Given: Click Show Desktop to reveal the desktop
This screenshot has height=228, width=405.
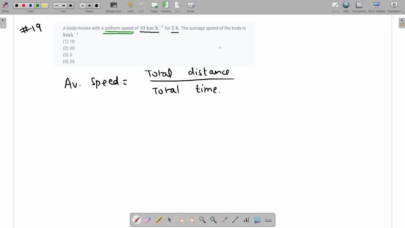Looking at the screenshot, I should click(376, 6).
